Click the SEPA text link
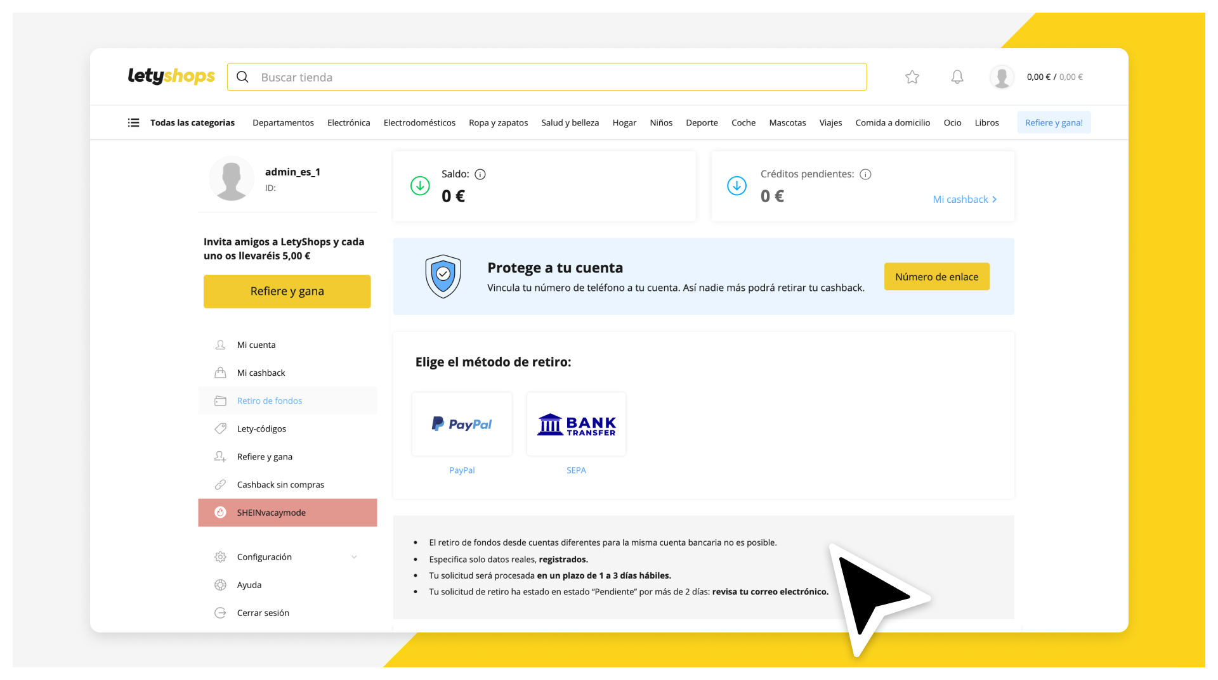This screenshot has width=1218, height=680. pyautogui.click(x=576, y=470)
